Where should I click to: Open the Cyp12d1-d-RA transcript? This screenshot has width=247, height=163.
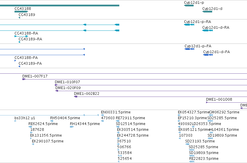click(208, 30)
